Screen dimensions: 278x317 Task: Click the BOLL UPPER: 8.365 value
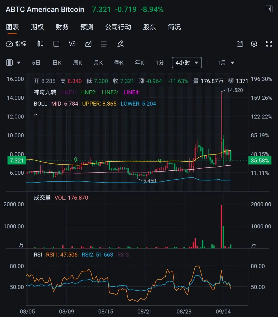click(99, 104)
